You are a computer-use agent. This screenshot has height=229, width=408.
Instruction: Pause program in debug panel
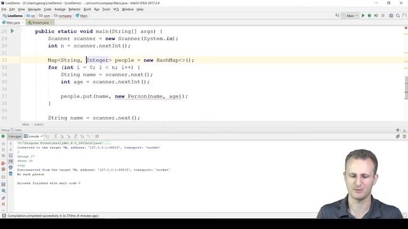3,150
